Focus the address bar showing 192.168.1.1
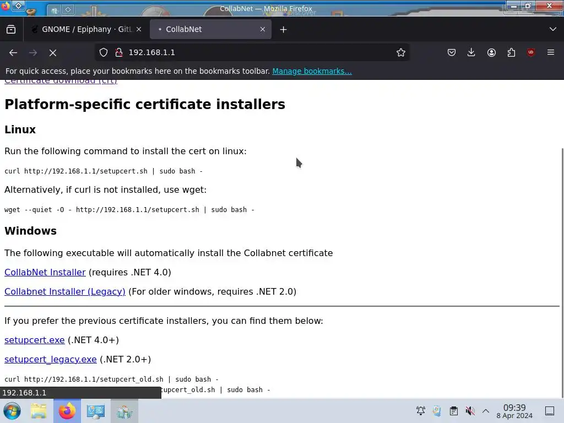 252,52
